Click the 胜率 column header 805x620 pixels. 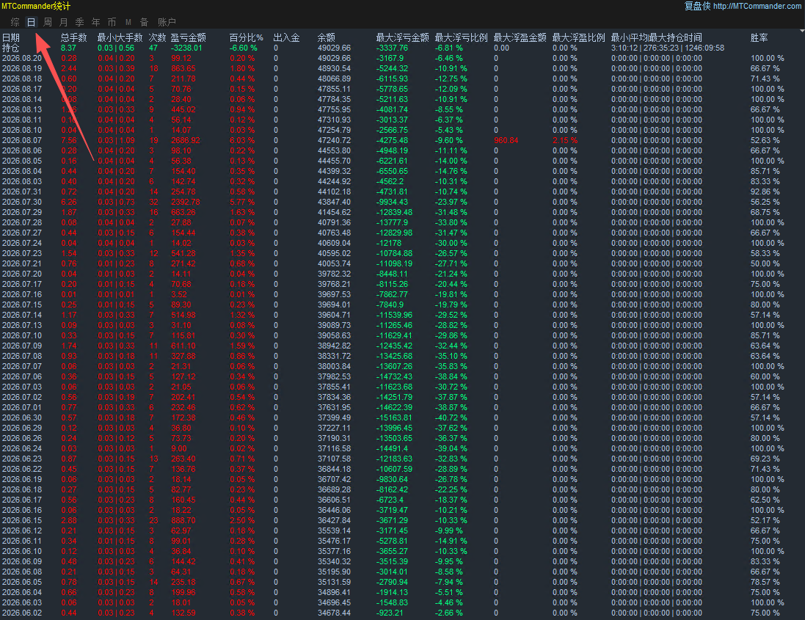pyautogui.click(x=760, y=37)
